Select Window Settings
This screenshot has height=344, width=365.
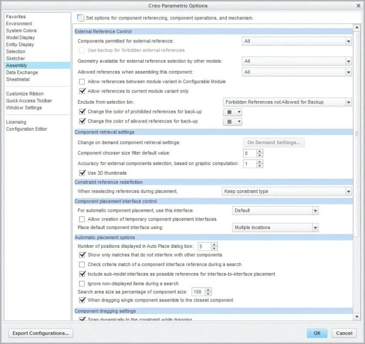click(x=24, y=107)
